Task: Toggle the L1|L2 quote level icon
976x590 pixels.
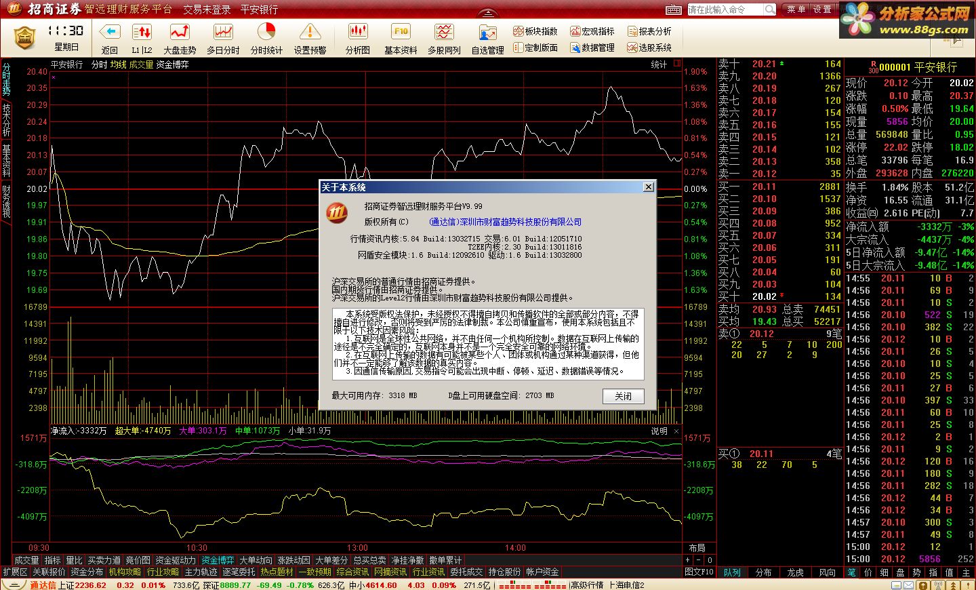Action: click(142, 32)
